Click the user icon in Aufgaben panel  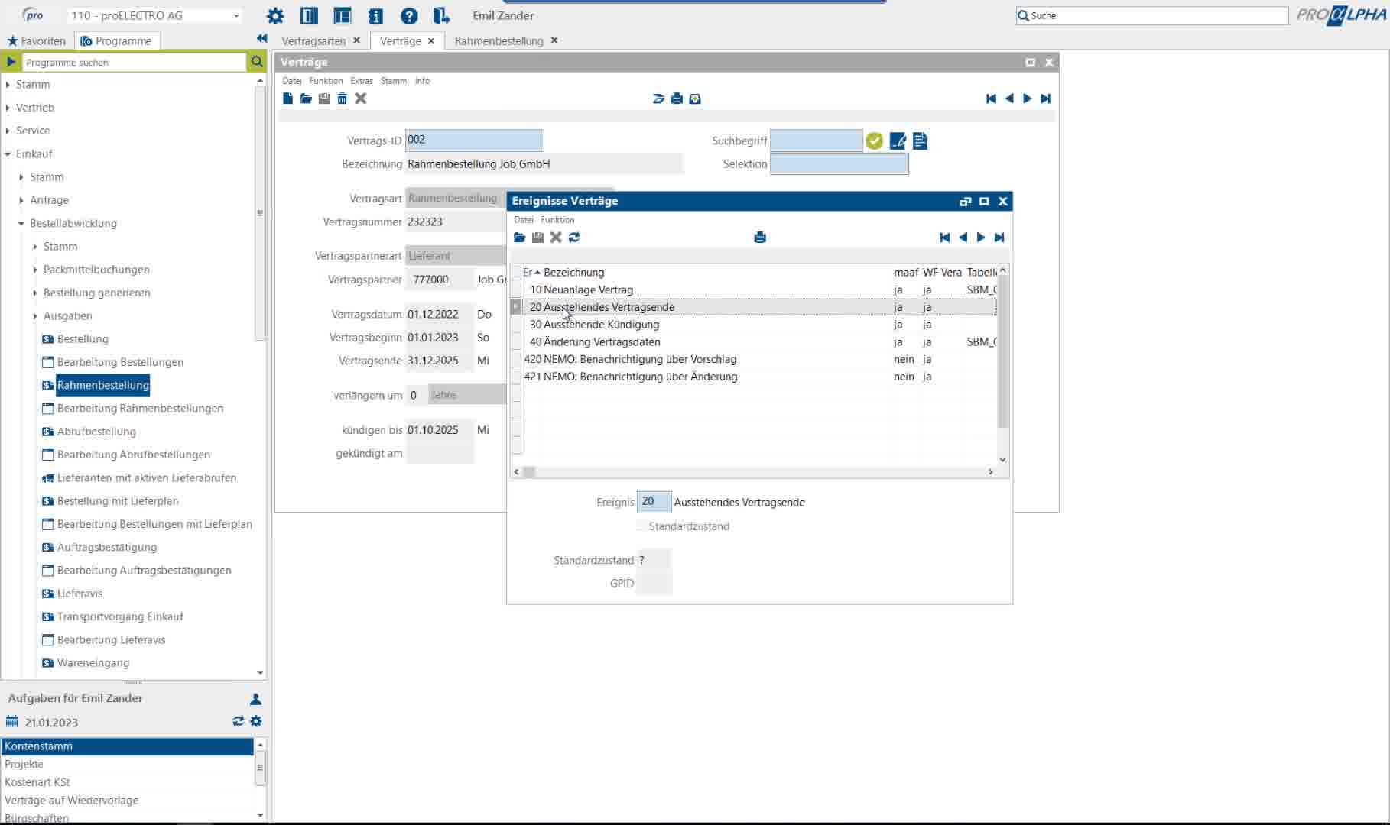click(x=255, y=699)
